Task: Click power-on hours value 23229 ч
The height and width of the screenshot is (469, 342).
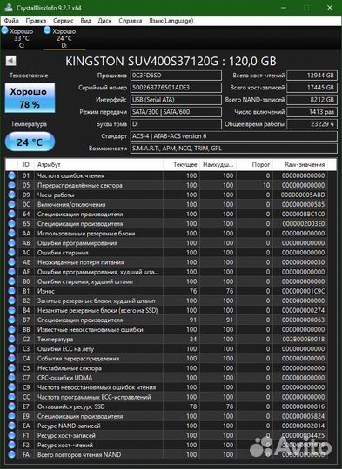Action: pos(312,124)
